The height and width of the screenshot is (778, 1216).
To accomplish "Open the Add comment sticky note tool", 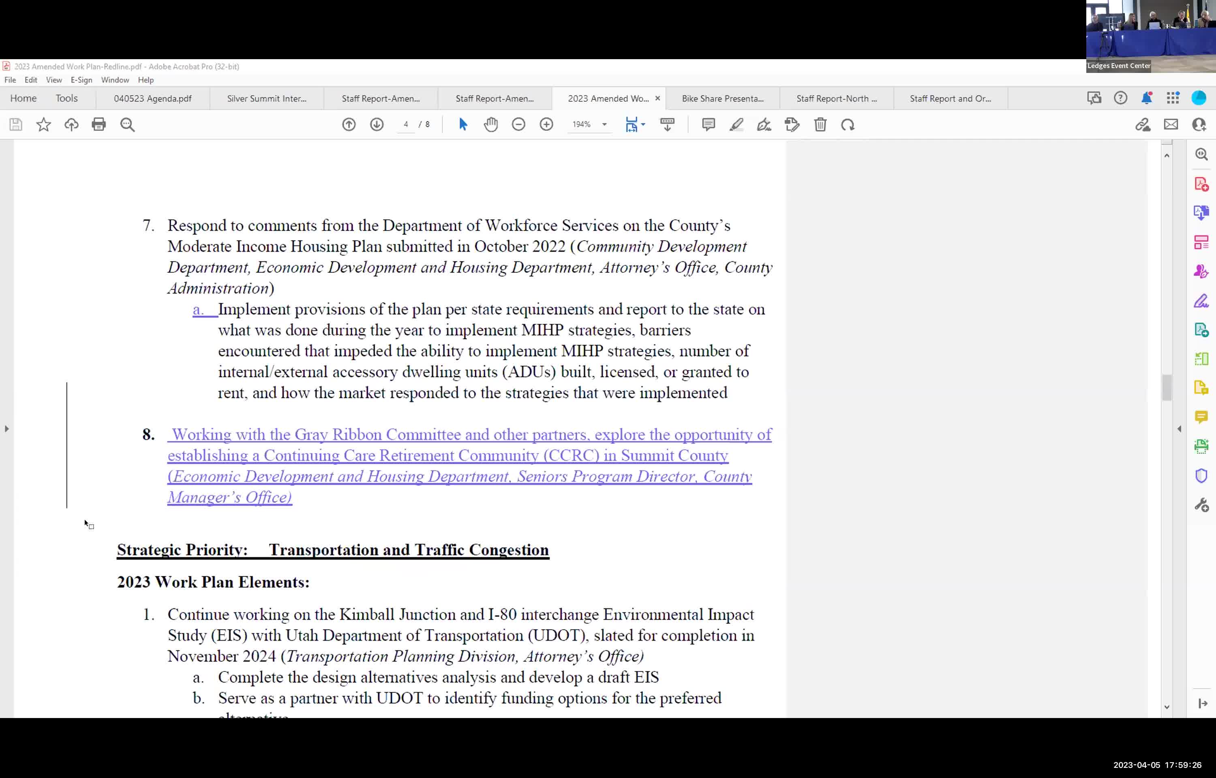I will click(708, 124).
